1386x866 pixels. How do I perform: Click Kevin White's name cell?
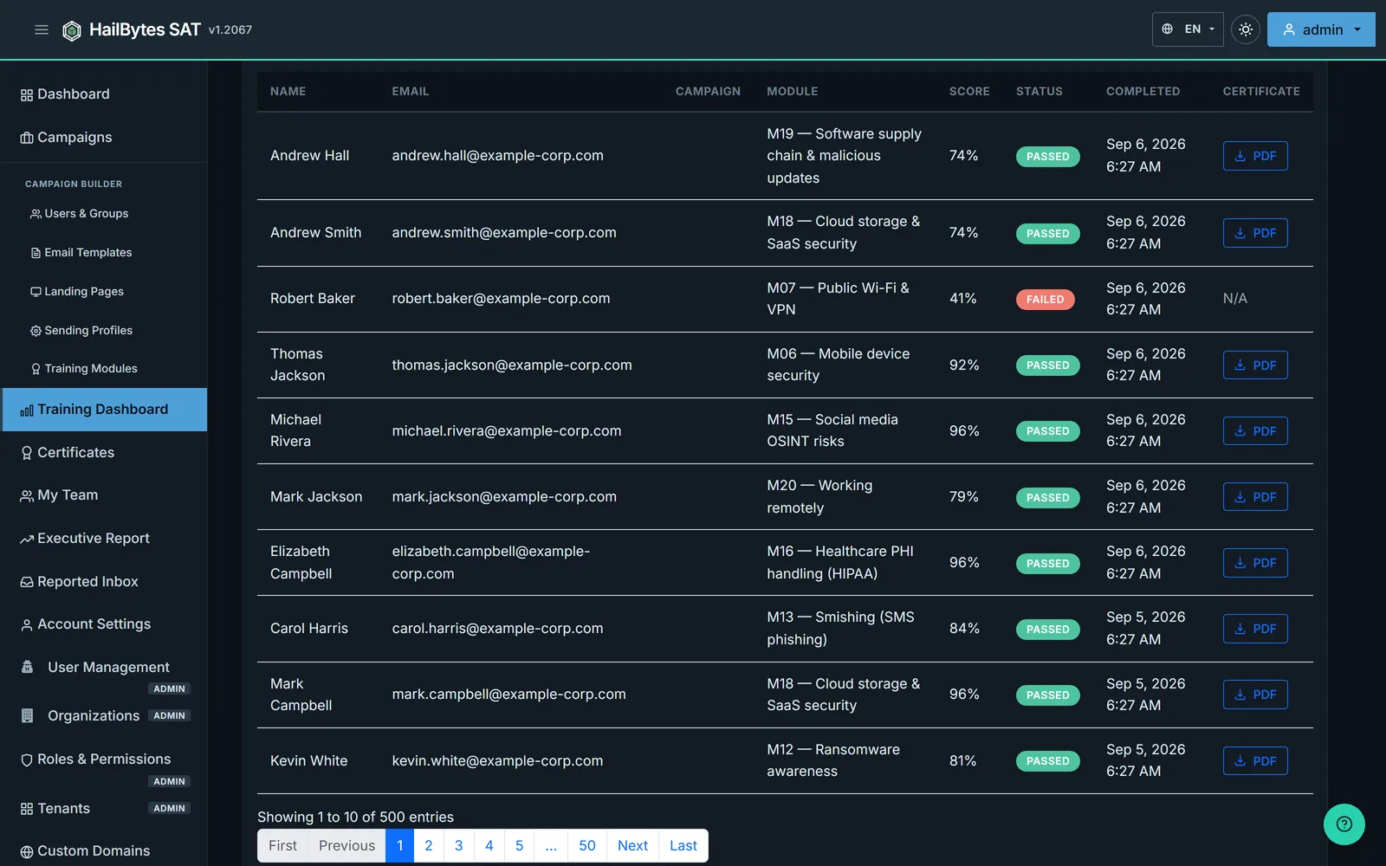(x=308, y=761)
